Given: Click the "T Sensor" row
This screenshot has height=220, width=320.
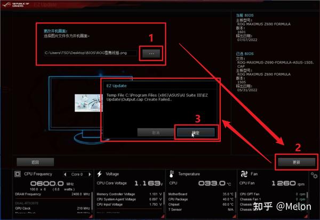Looking at the screenshot, I should click(x=201, y=209).
